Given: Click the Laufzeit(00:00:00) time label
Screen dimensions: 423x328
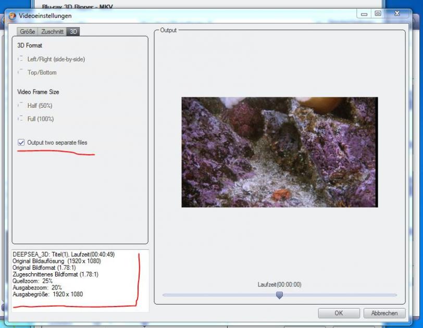Looking at the screenshot, I should pos(279,285).
